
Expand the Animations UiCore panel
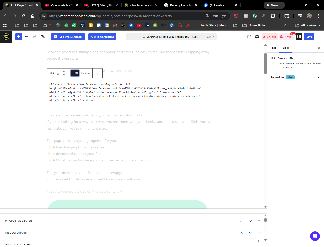(x=318, y=77)
